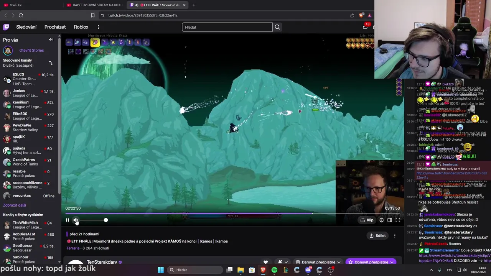The width and height of the screenshot is (491, 276).
Task: Open the StreamElements clip link in chat
Action: tap(455, 258)
